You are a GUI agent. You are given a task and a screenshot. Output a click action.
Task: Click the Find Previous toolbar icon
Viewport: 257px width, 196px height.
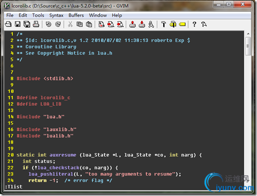[x=120, y=24]
